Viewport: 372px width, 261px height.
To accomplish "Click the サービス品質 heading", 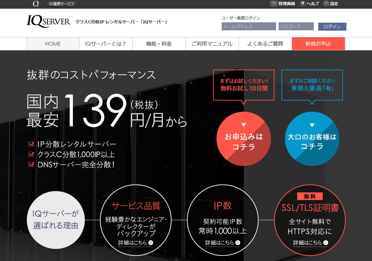I will point(136,206).
